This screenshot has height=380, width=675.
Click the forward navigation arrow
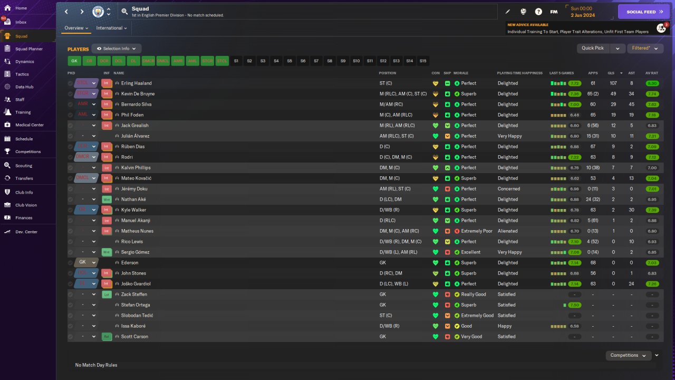pyautogui.click(x=82, y=12)
